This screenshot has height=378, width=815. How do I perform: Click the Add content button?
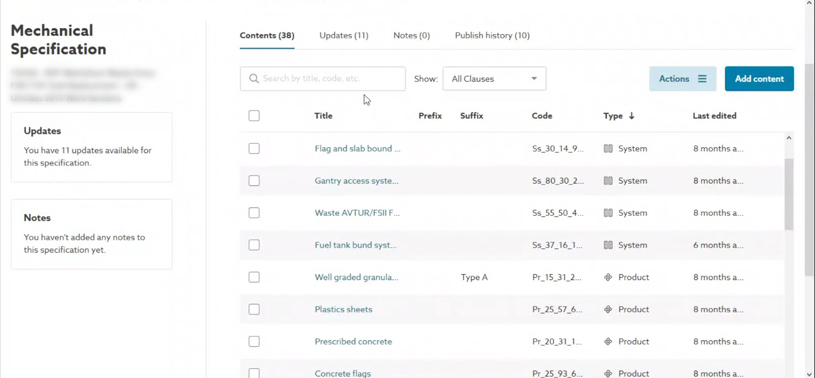point(759,79)
